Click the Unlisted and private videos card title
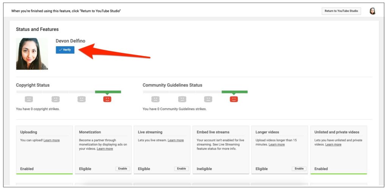 click(x=337, y=132)
